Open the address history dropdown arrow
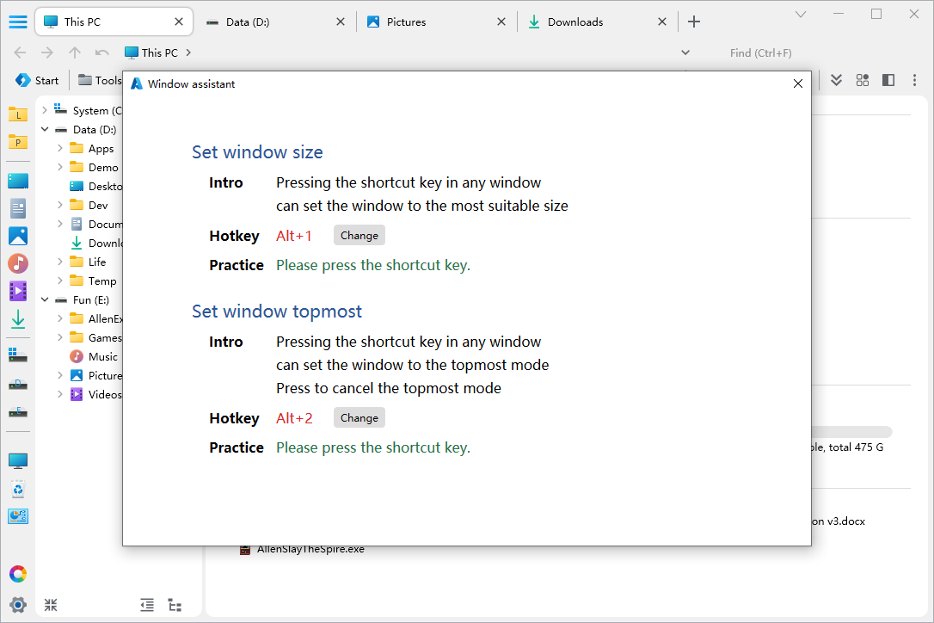The width and height of the screenshot is (934, 623). point(685,52)
